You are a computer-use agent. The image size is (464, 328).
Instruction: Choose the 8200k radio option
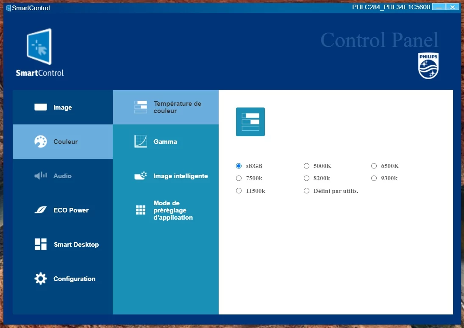306,178
